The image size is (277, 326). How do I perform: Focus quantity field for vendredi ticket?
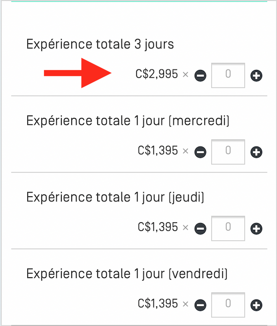click(x=228, y=305)
